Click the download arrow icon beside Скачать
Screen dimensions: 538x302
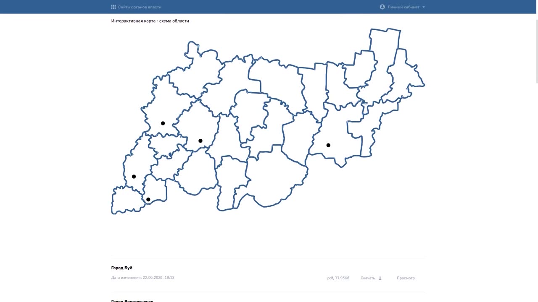380,278
